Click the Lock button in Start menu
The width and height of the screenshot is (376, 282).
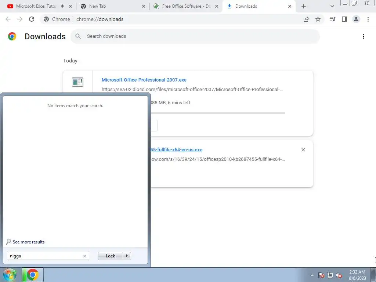click(110, 256)
